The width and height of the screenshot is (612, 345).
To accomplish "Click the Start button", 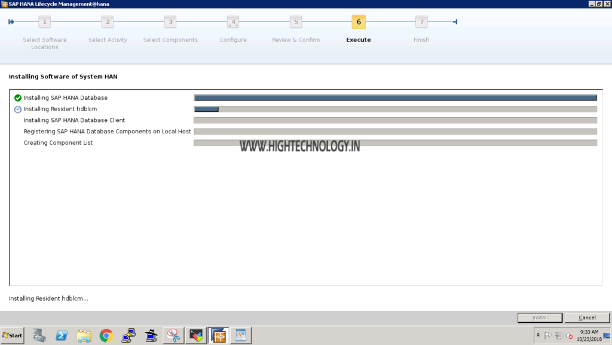I will (x=13, y=335).
